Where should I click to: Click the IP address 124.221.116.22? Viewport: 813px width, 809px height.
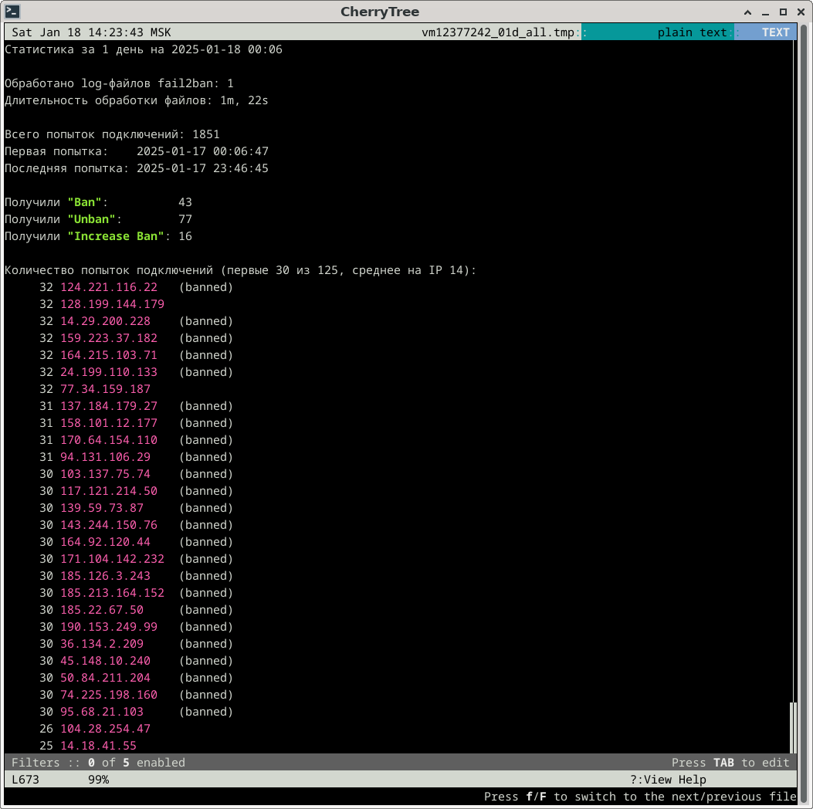(108, 287)
